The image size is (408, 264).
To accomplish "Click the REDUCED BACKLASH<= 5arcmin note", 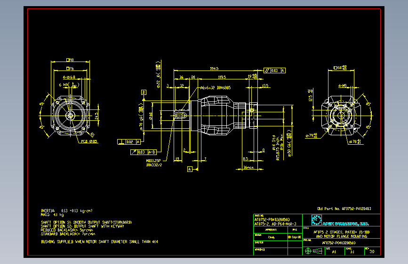I will click(x=67, y=230).
